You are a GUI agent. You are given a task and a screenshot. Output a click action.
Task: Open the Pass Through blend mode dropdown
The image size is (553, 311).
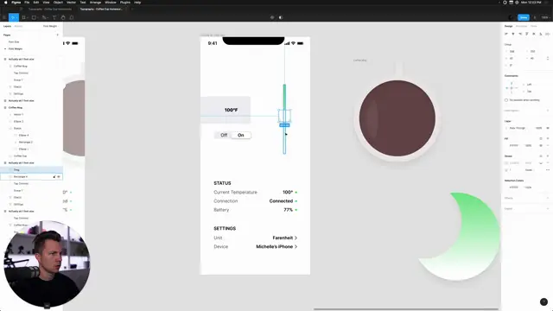pyautogui.click(x=518, y=128)
